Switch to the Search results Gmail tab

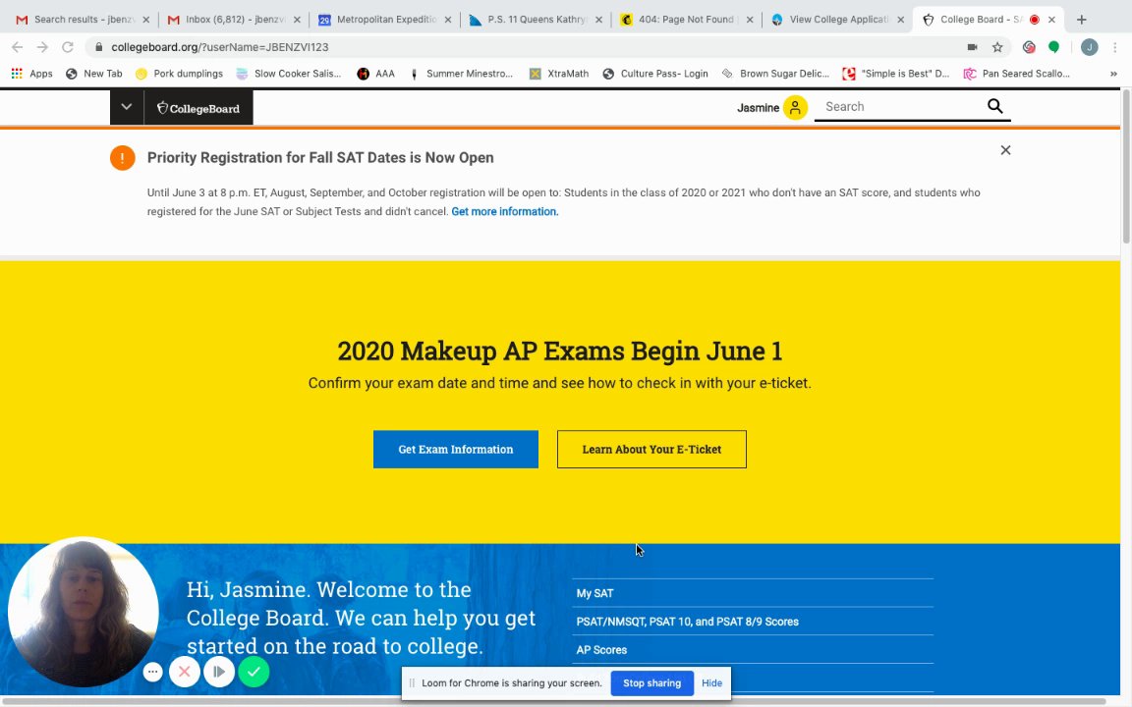[81, 20]
